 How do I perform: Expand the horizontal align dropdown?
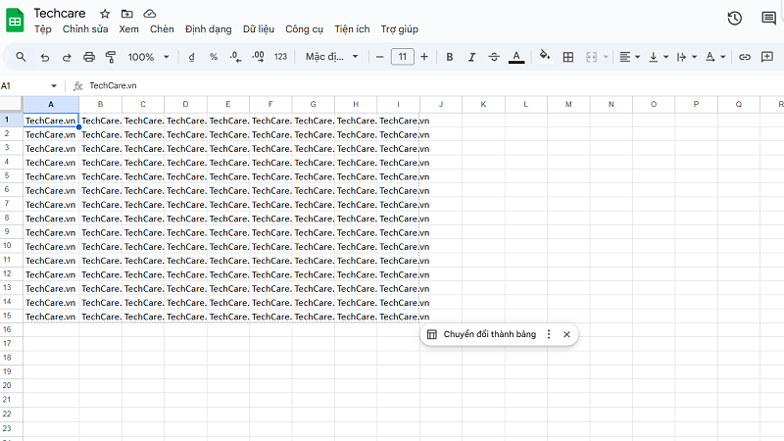pos(629,57)
